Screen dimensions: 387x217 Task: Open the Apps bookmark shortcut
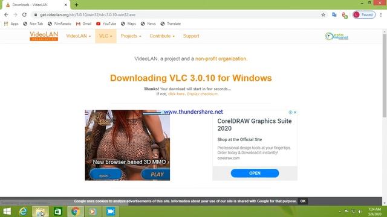click(11, 24)
